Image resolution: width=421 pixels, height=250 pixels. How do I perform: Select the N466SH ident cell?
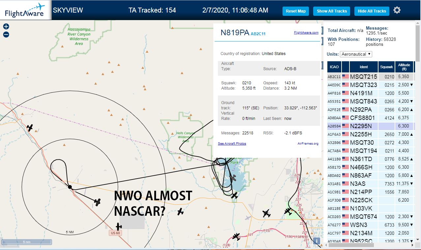tap(364, 167)
